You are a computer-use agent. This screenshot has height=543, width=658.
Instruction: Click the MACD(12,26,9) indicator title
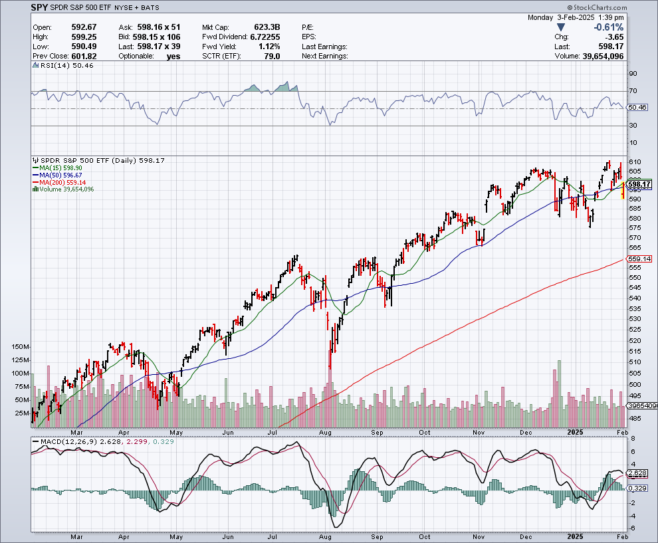pos(68,441)
